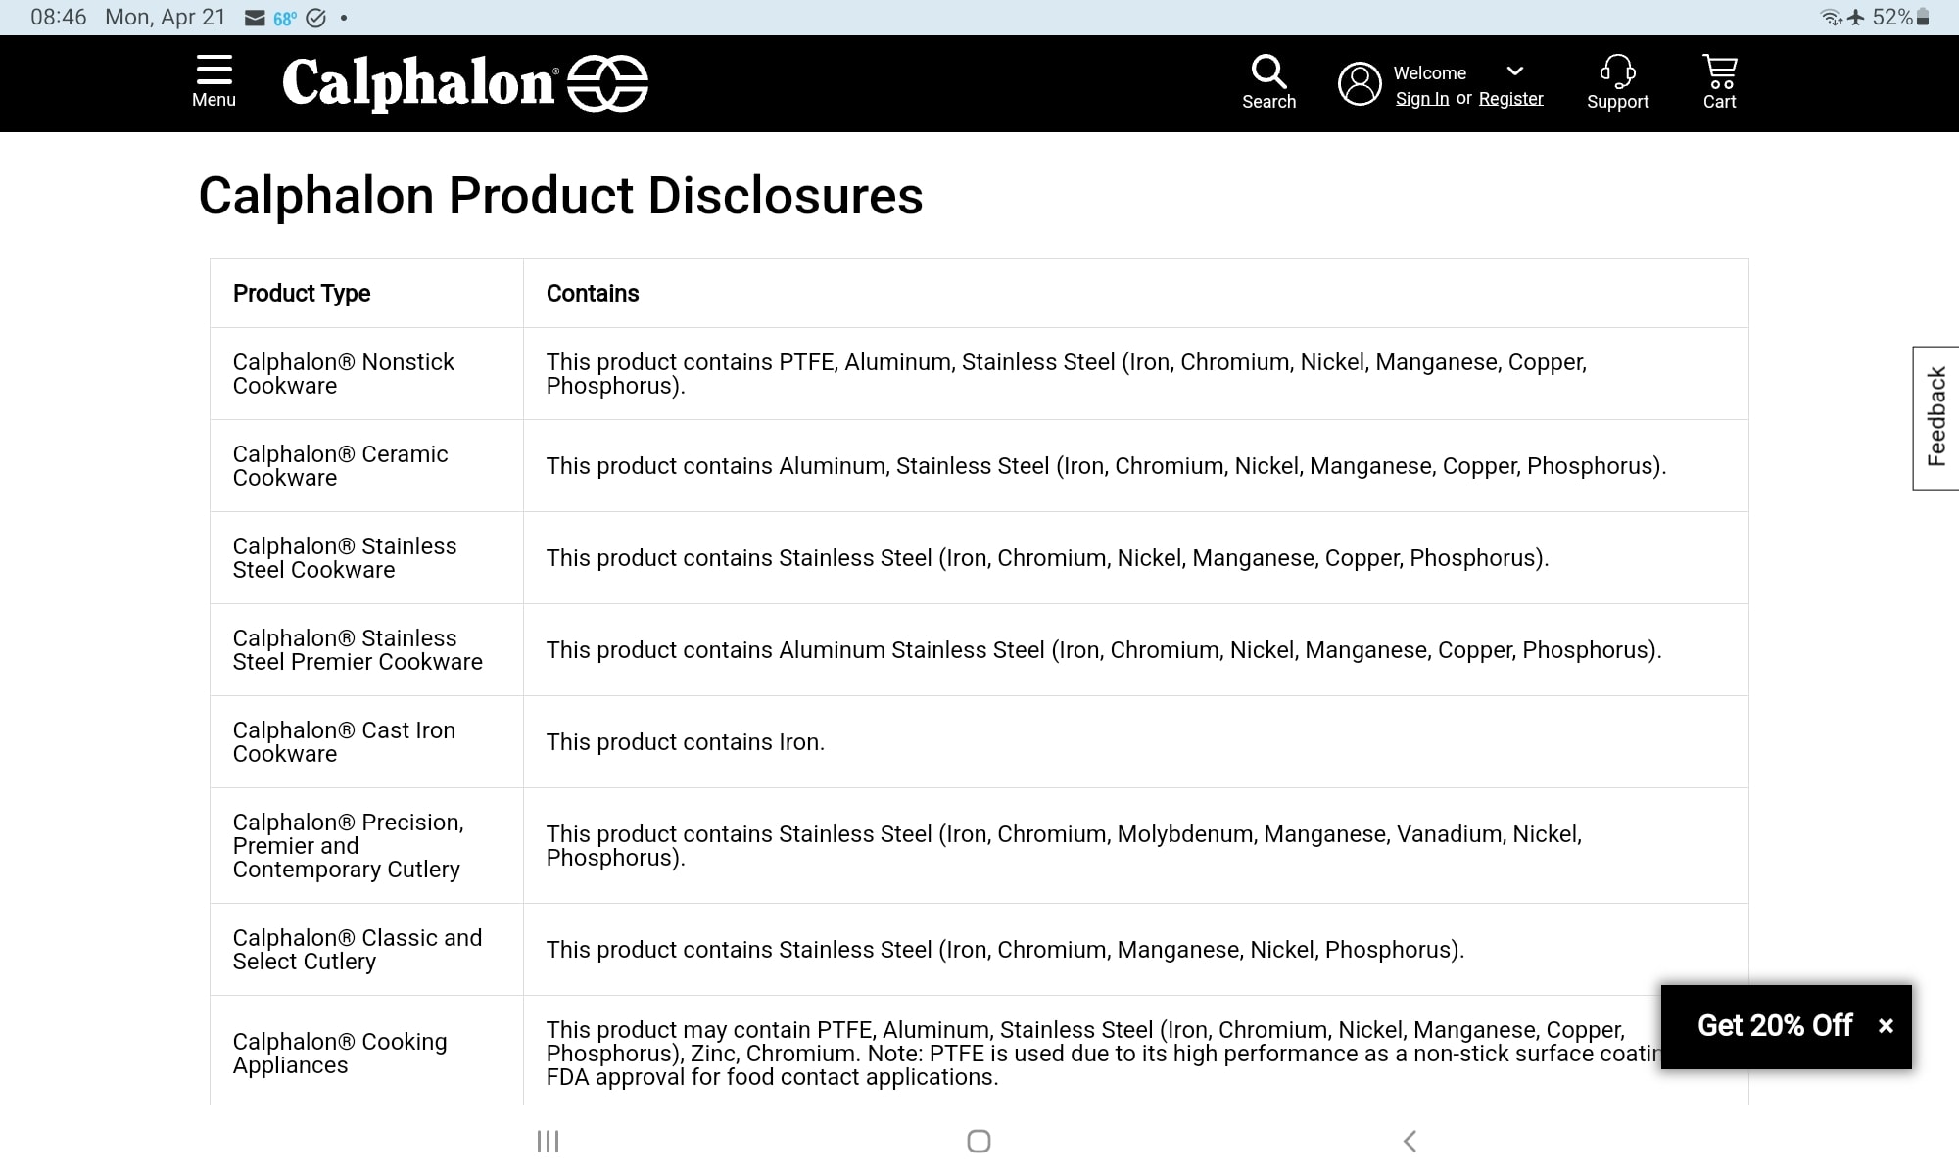The height and width of the screenshot is (1175, 1959).
Task: Close the Get 20% Off popup
Action: coord(1886,1026)
